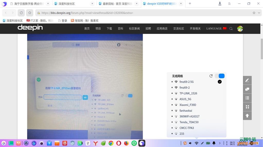Connect to the fmz69-2 network
Viewport: 263px width, 147px height.
click(196, 87)
